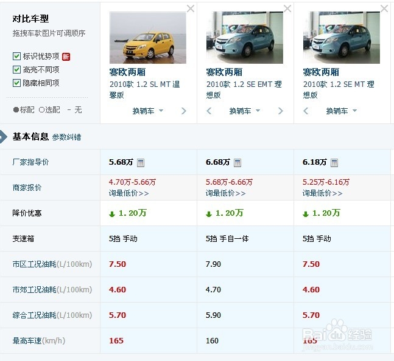
Task: Click the 基本信息 section heading
Action: click(30, 137)
